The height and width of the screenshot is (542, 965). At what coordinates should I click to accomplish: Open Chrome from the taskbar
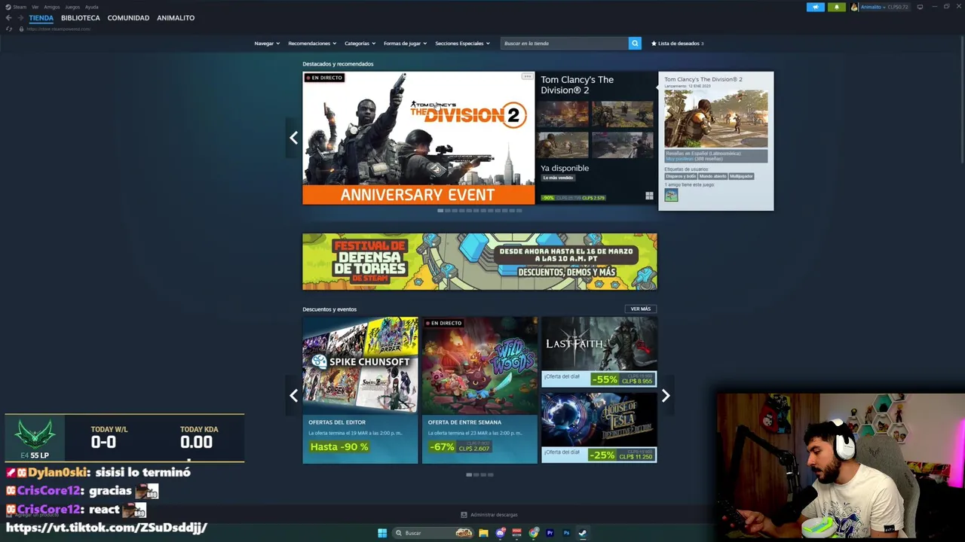534,533
